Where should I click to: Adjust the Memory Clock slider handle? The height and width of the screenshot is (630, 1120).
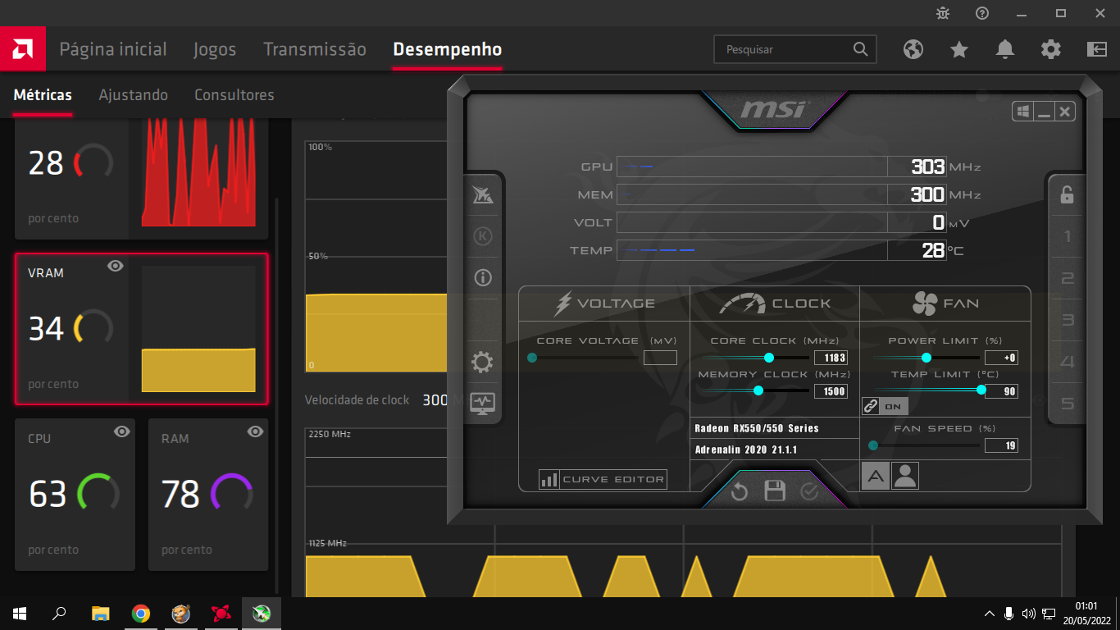[758, 391]
